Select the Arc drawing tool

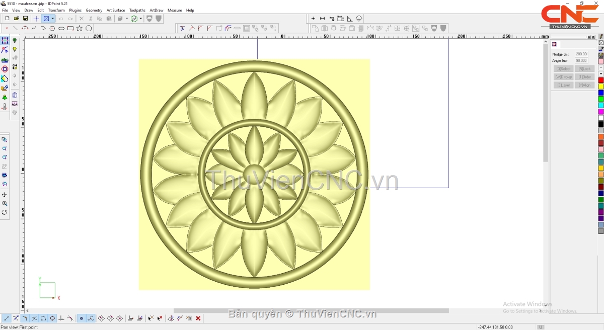(x=25, y=28)
